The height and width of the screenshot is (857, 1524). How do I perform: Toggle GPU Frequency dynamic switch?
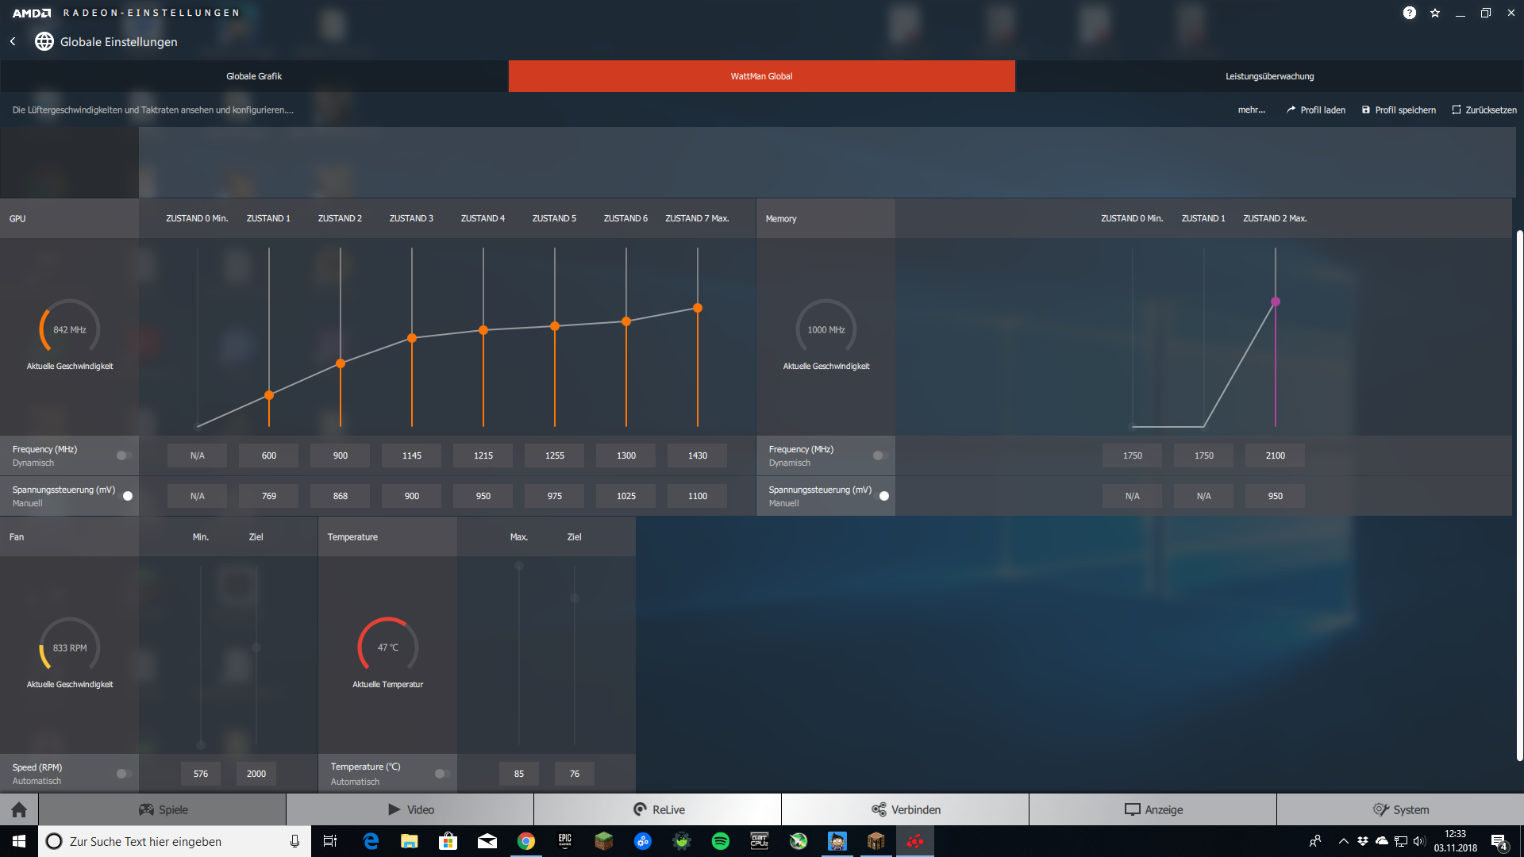pyautogui.click(x=124, y=455)
